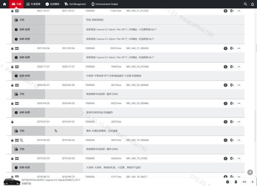Click count badge on SRV_540_19_01505 row

(225, 158)
